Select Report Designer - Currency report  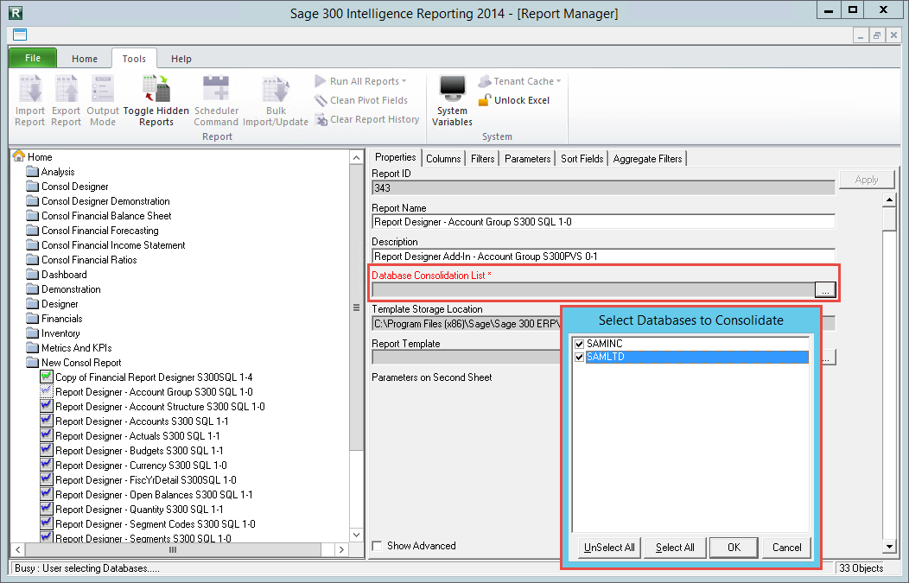click(134, 466)
